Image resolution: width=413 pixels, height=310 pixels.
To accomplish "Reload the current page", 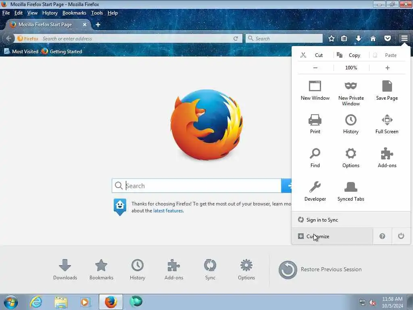I will pyautogui.click(x=236, y=38).
